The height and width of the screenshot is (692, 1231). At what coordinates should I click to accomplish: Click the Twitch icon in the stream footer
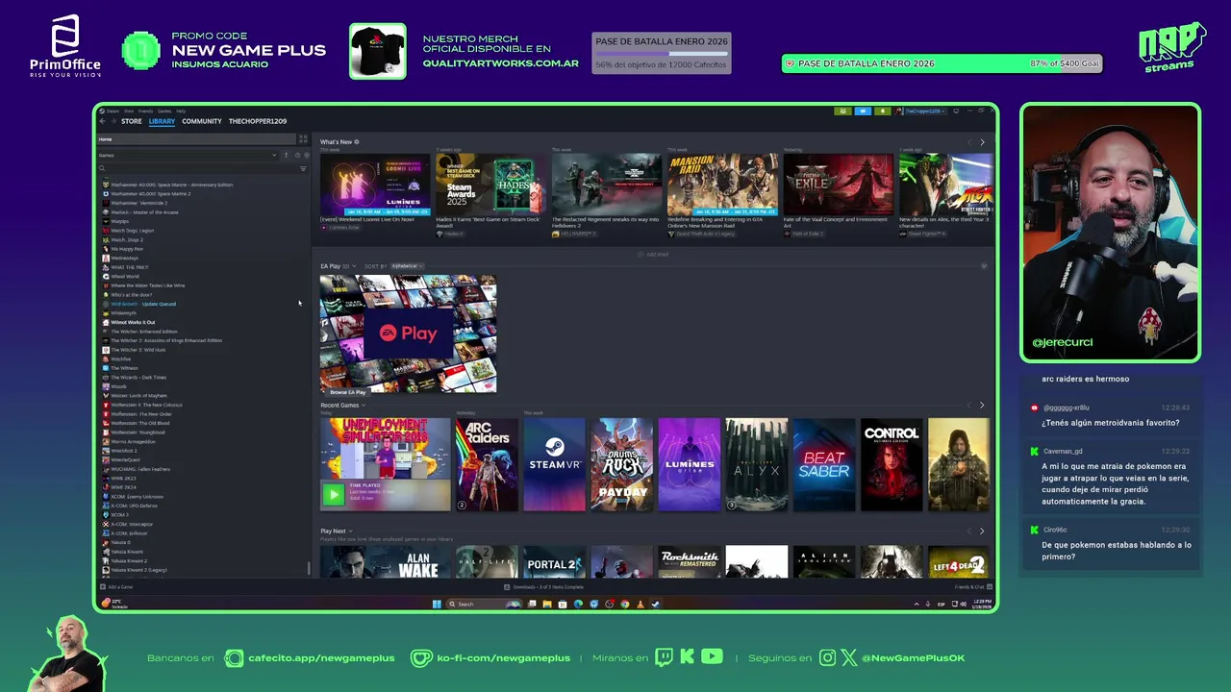664,657
